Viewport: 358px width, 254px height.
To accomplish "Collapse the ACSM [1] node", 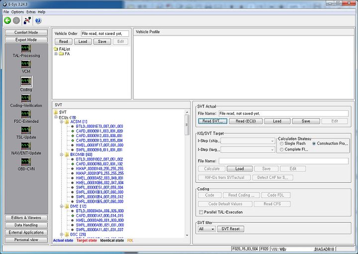I will [x=62, y=122].
